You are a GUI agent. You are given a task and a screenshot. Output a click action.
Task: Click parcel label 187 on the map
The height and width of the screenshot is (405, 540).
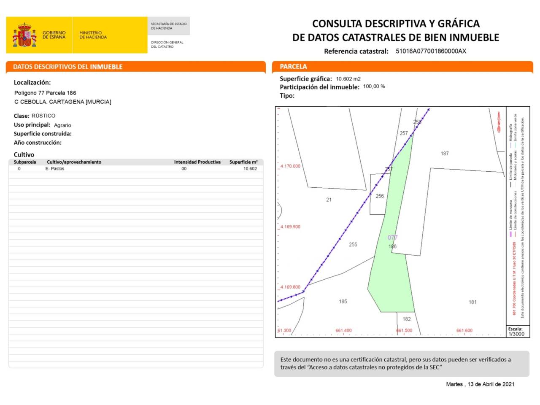445,154
